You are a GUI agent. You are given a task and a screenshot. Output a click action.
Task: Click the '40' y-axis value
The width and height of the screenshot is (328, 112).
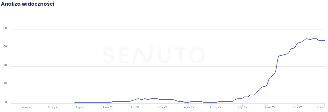tap(5, 65)
